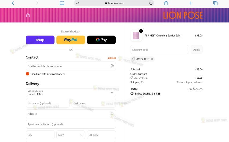Click the Express checkout heading

tap(71, 32)
